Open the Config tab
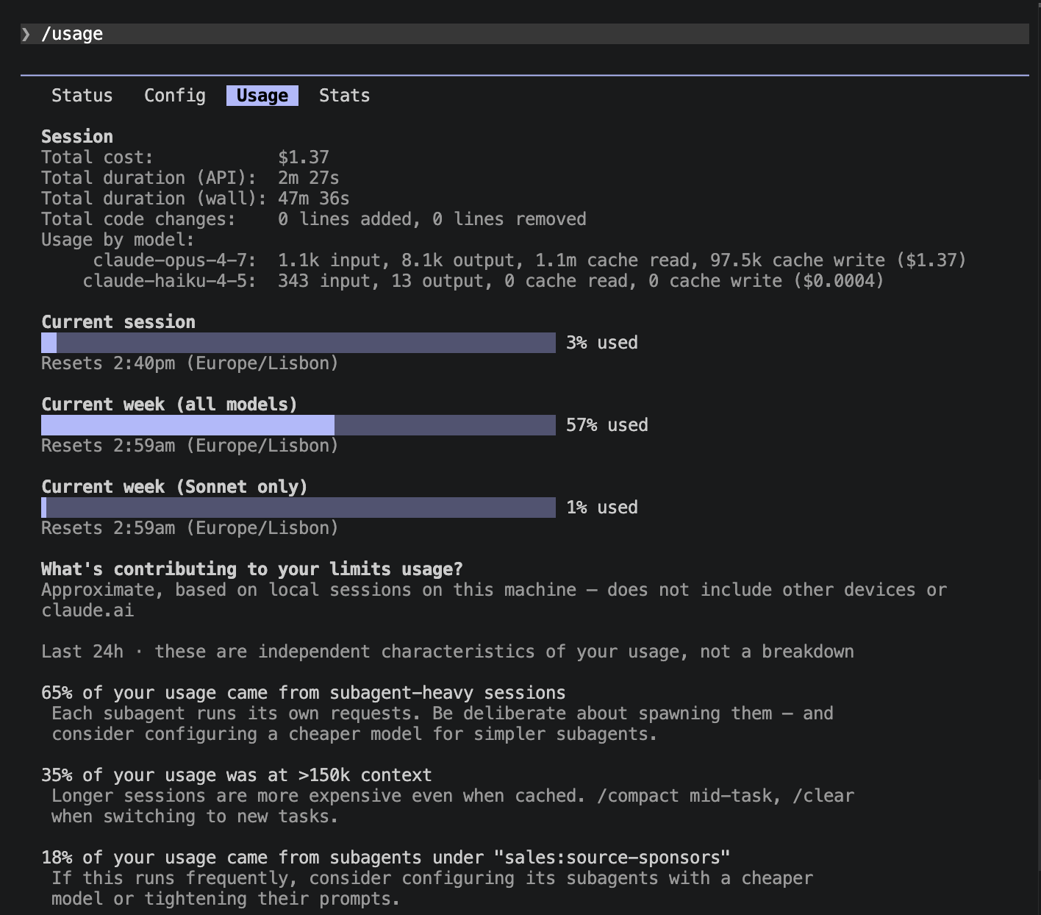This screenshot has height=915, width=1041. (x=175, y=96)
